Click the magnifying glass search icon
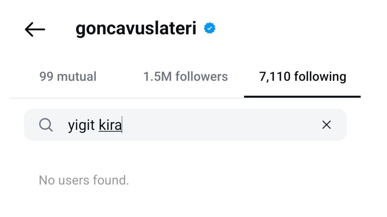This screenshot has height=217, width=387. coord(46,125)
